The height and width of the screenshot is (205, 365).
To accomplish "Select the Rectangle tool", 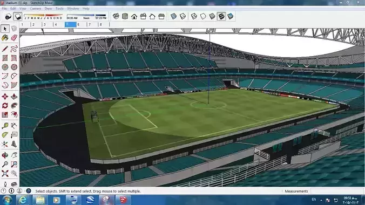I will (x=5, y=58).
